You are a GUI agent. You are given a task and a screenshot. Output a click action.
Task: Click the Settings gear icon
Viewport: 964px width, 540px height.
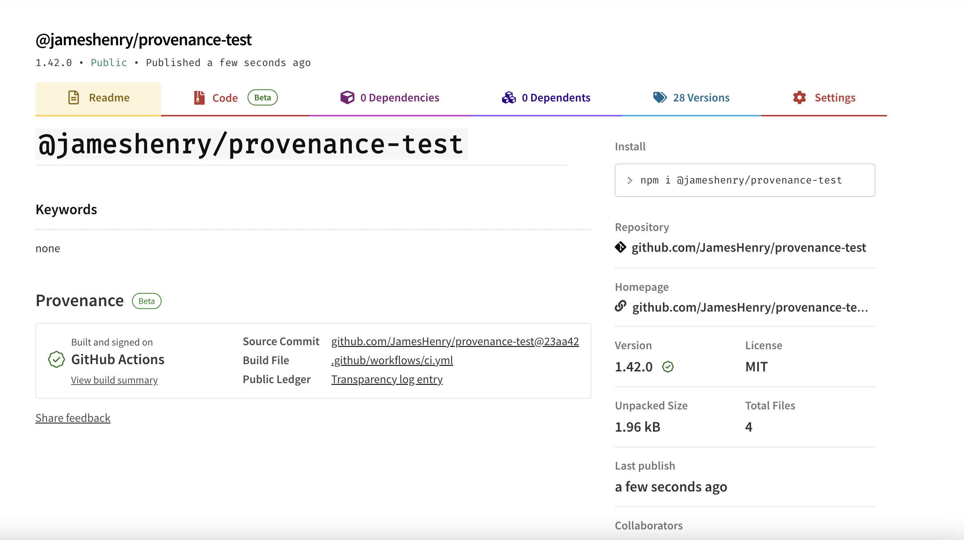[799, 97]
